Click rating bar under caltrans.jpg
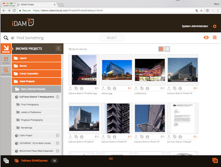This screenshot has height=167, width=221. [130, 88]
